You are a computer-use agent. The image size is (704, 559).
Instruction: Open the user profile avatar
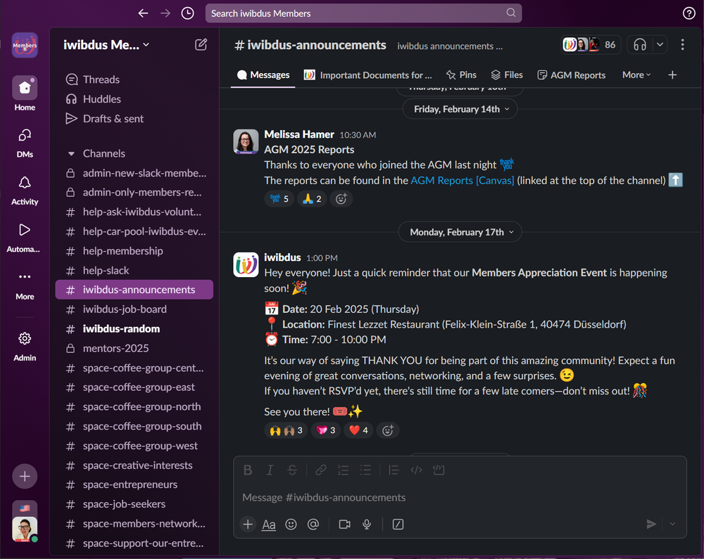(25, 529)
